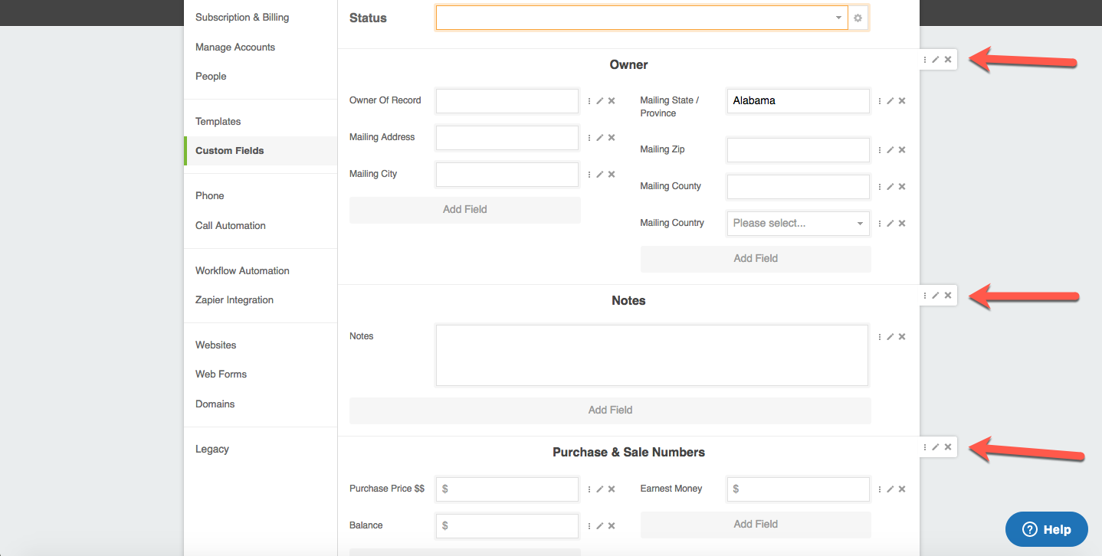Click Add Field under Notes section
This screenshot has height=556, width=1102.
coord(610,410)
